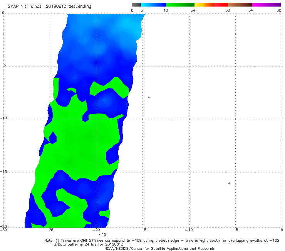285x251 pixels.
Task: Pick the brown segment of the color bar
Action: (x=240, y=5)
